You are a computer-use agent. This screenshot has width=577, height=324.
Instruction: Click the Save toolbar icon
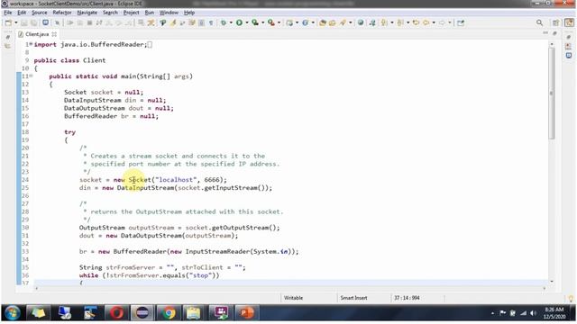click(24, 22)
